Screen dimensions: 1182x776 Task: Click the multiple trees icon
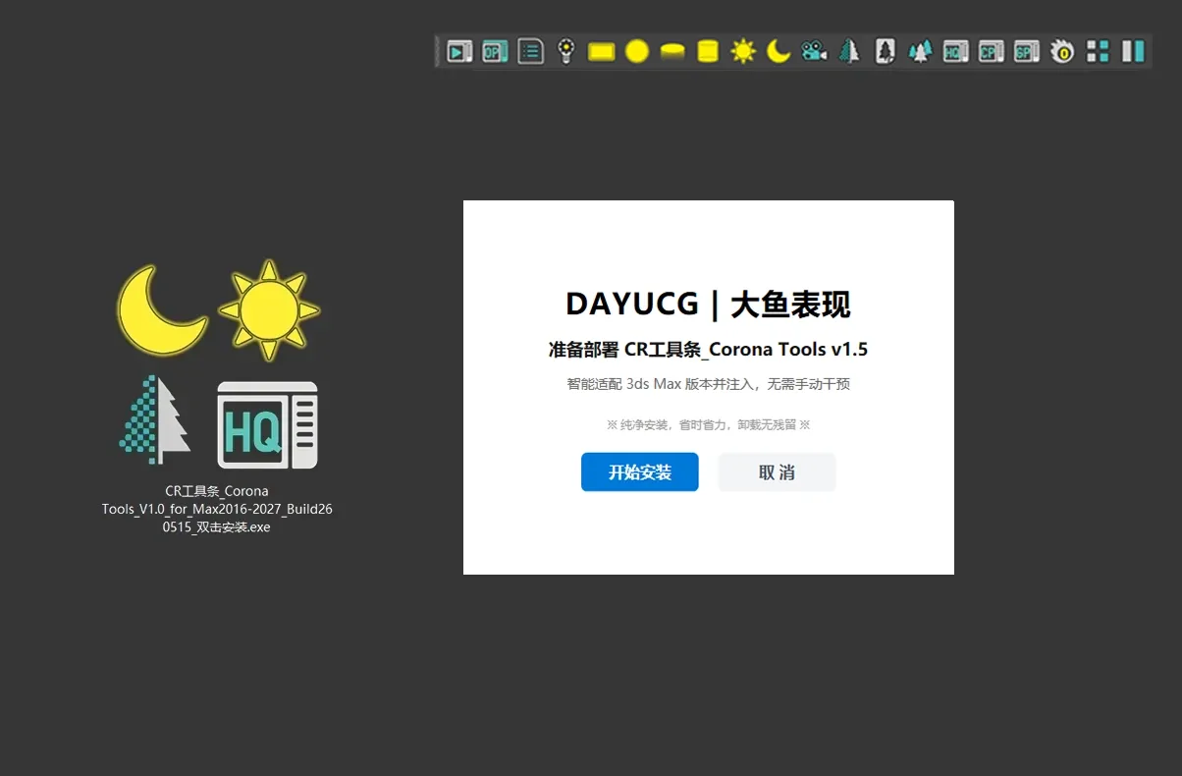(x=920, y=51)
